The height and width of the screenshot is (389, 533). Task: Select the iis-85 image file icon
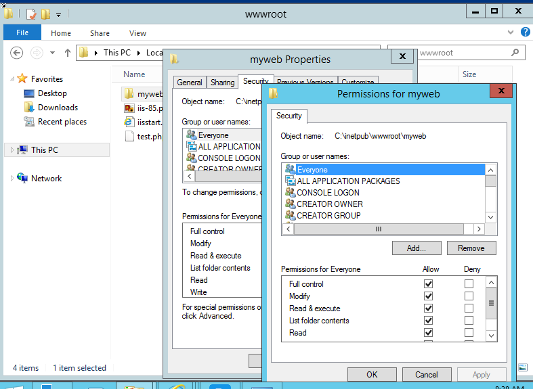click(129, 108)
